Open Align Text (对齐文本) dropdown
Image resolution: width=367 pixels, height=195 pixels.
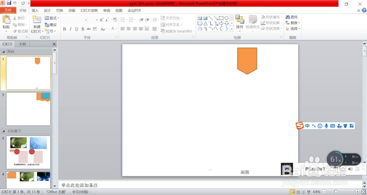171,25
